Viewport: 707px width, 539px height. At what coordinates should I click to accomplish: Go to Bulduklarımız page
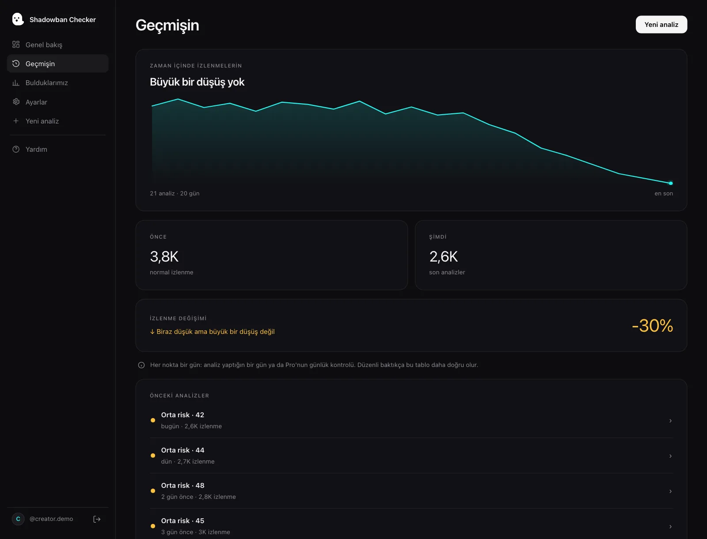(57, 82)
